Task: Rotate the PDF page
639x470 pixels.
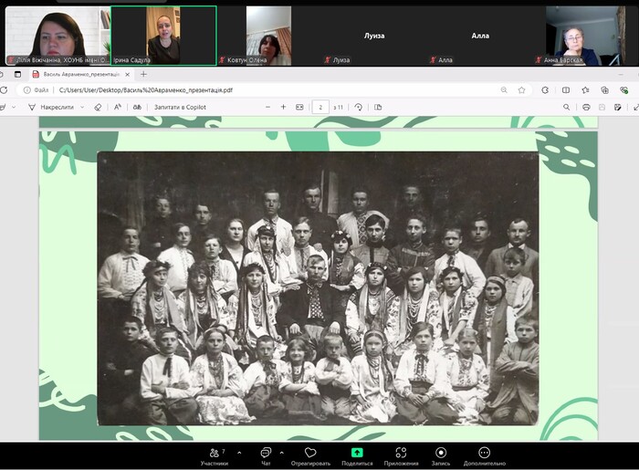Action: coord(358,107)
